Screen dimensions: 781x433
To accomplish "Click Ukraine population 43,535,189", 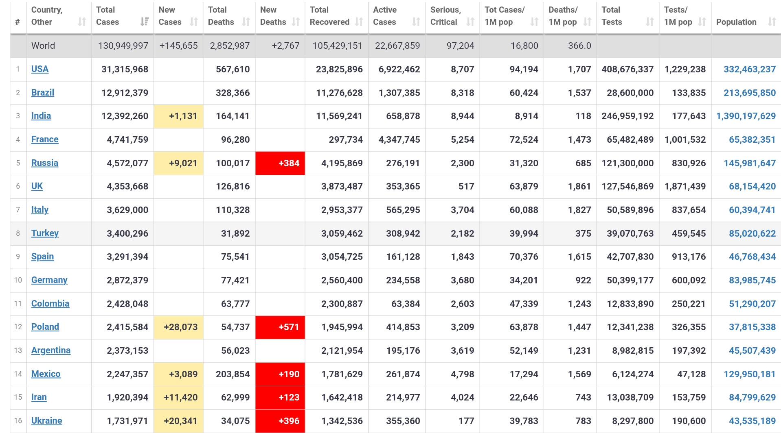I will (752, 421).
